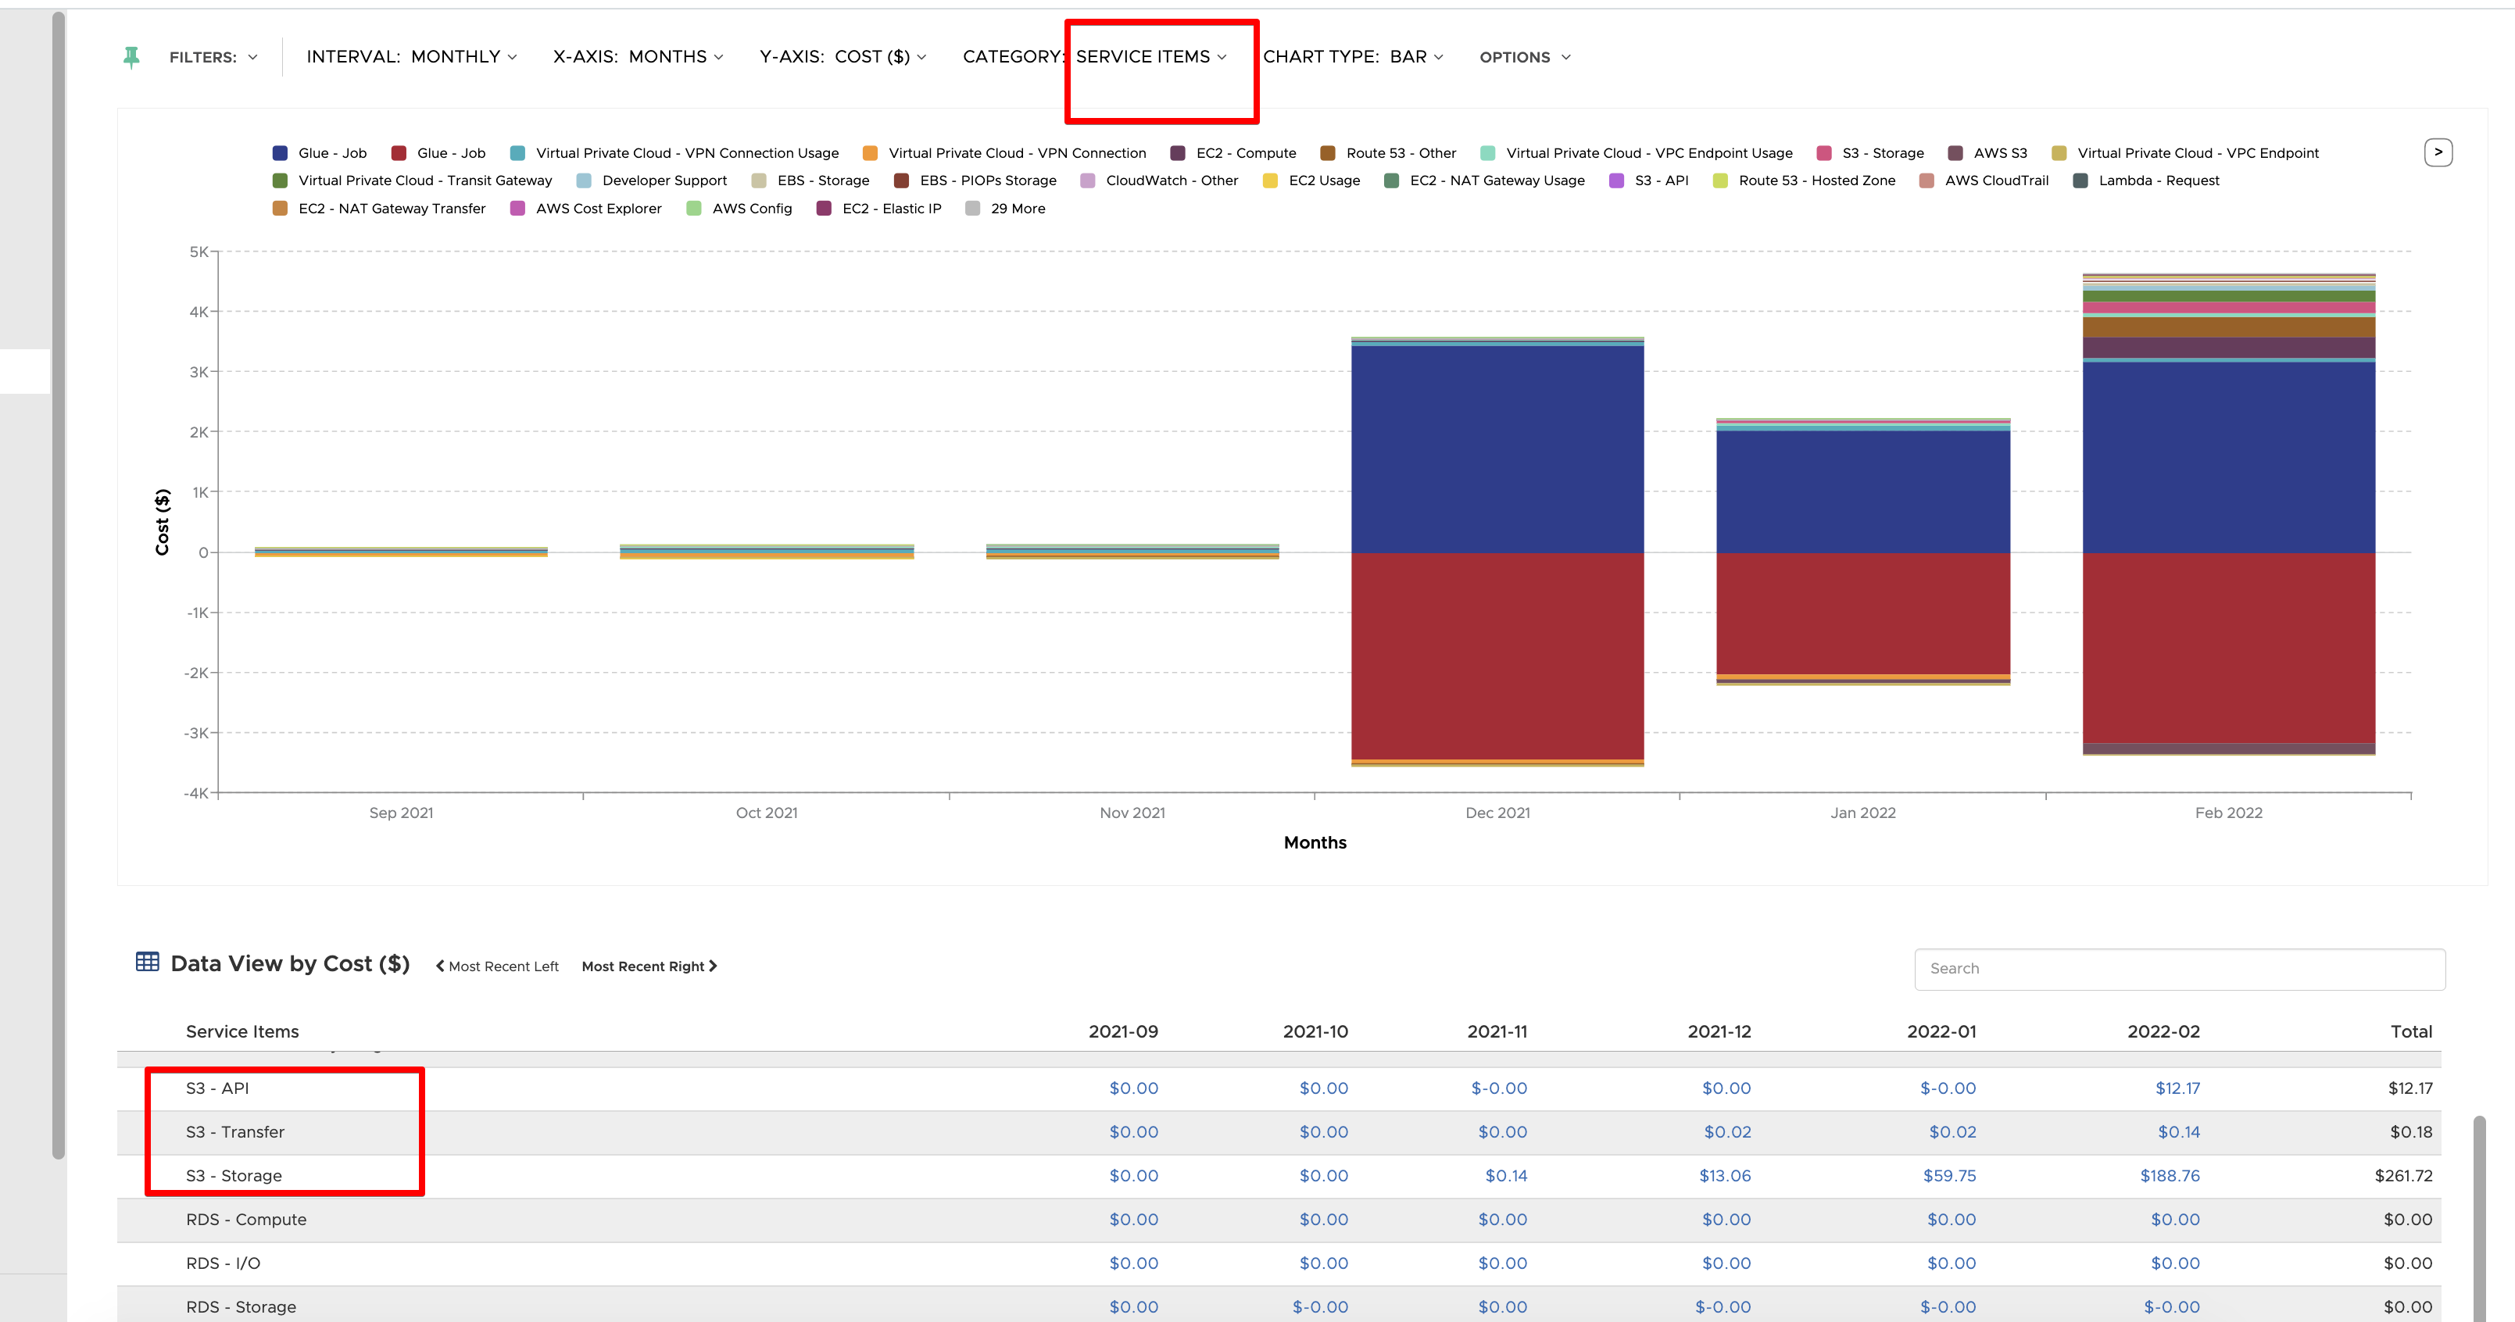Click the legend next-page arrow button
Screen dimensions: 2515x1322
(2438, 152)
